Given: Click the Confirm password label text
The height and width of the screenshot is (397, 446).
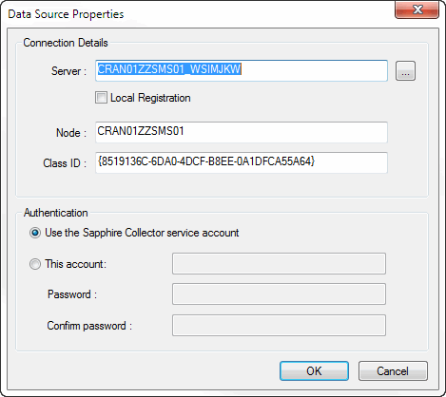Looking at the screenshot, I should point(89,326).
